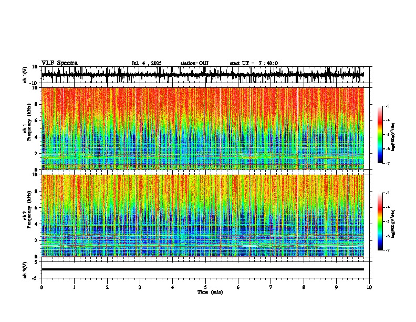Click the "-6" tick on upper colorbar
416x322 pixels.
pos(387,149)
